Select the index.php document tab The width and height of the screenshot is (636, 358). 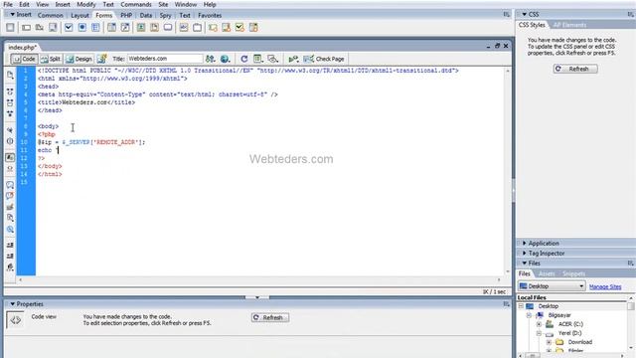22,47
